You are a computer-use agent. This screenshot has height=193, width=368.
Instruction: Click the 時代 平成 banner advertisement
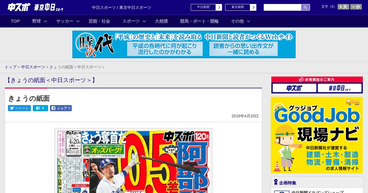[x=184, y=44]
